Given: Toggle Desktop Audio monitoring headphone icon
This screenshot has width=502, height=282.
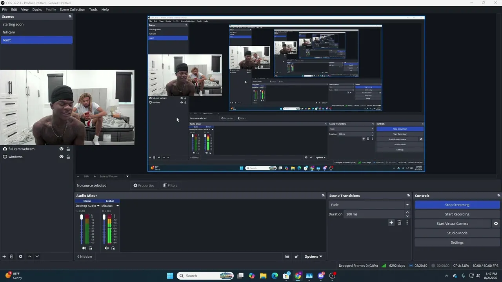Looking at the screenshot, I should tap(91, 248).
